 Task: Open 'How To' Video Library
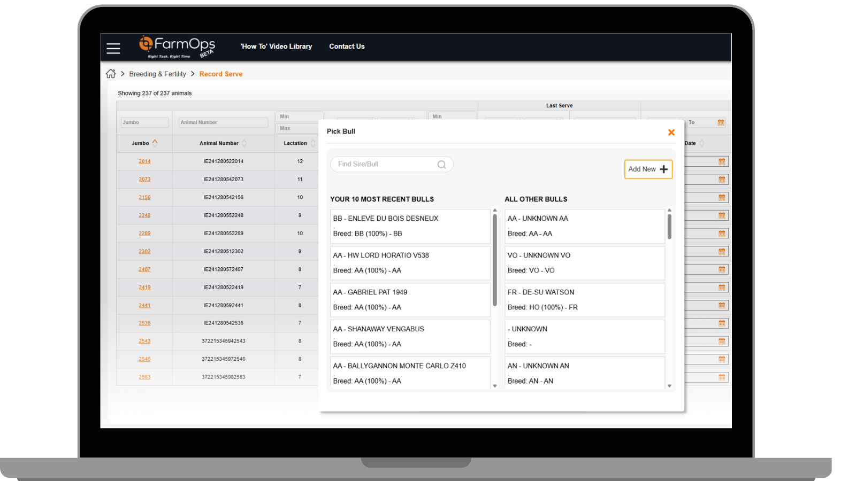(x=276, y=46)
